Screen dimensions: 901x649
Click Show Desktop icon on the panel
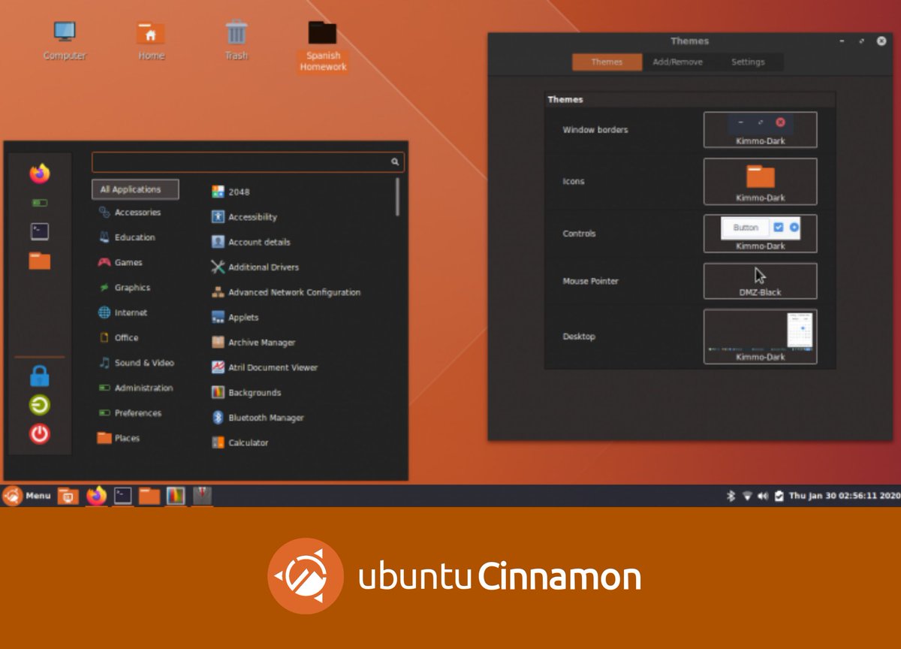point(68,496)
